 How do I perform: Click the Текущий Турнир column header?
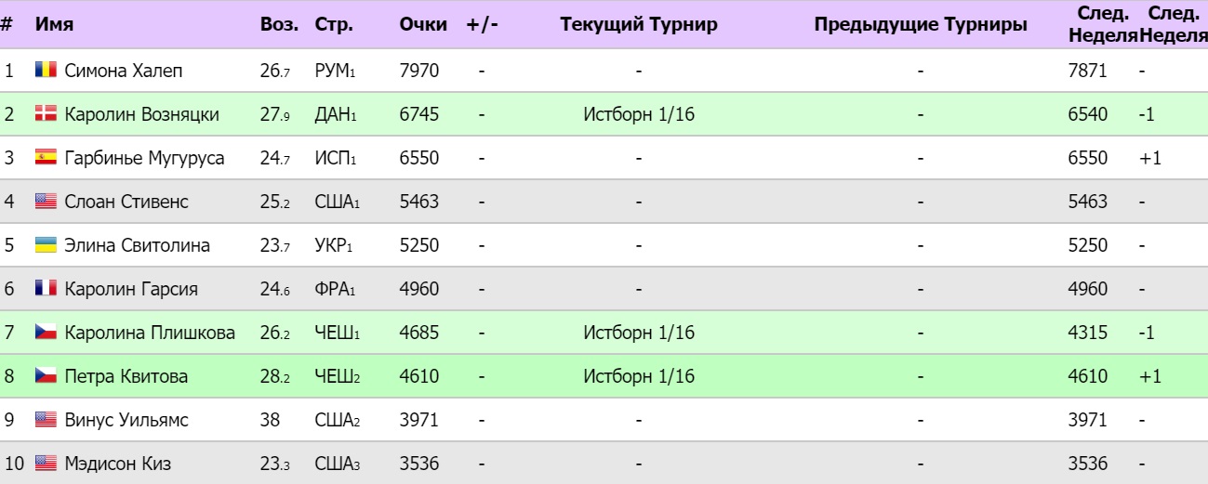639,25
